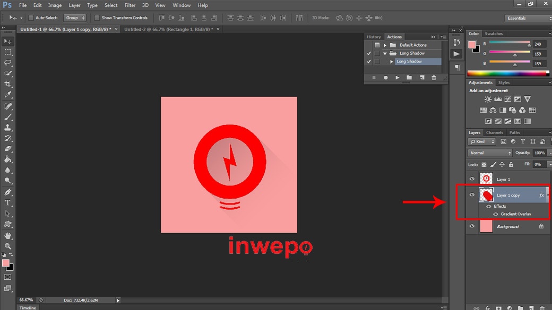Open the blend mode Normal dropdown
This screenshot has width=552, height=310.
[490, 153]
